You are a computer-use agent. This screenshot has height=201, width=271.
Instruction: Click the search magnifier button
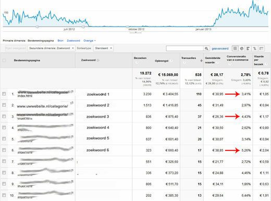click(x=206, y=48)
